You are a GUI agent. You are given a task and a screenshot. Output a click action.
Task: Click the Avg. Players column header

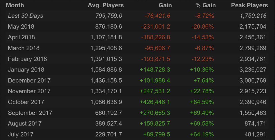click(x=106, y=5)
